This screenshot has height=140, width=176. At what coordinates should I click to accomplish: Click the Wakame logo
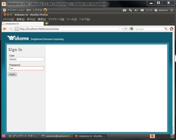(x=18, y=38)
